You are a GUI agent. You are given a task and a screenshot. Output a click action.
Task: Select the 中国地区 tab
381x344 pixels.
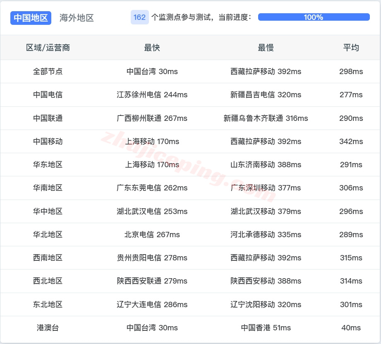pyautogui.click(x=31, y=18)
